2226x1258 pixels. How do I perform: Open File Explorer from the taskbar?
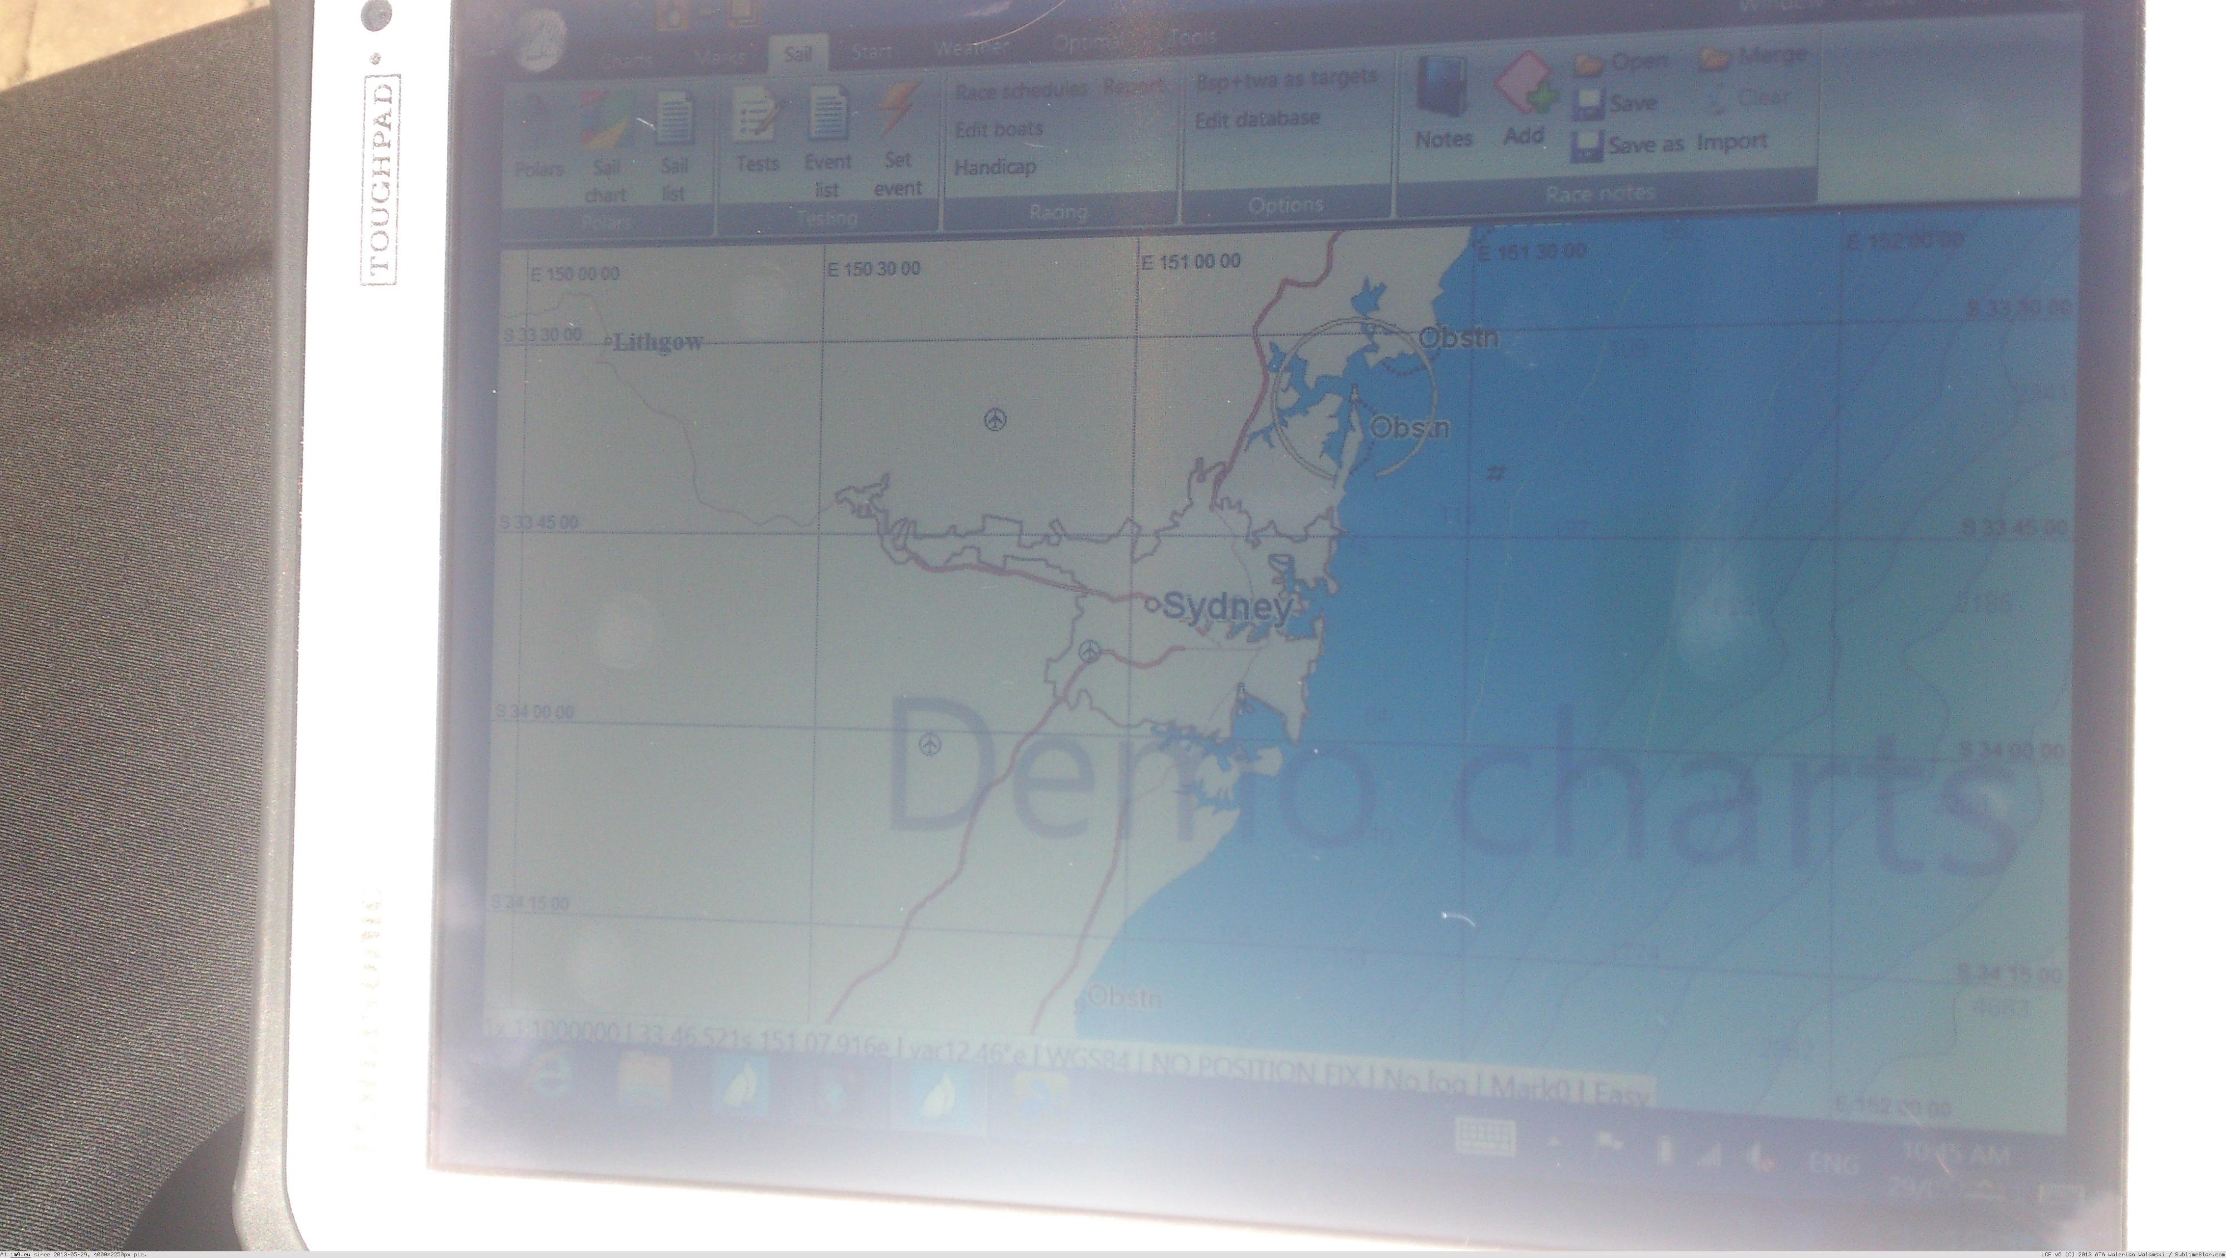point(644,1083)
